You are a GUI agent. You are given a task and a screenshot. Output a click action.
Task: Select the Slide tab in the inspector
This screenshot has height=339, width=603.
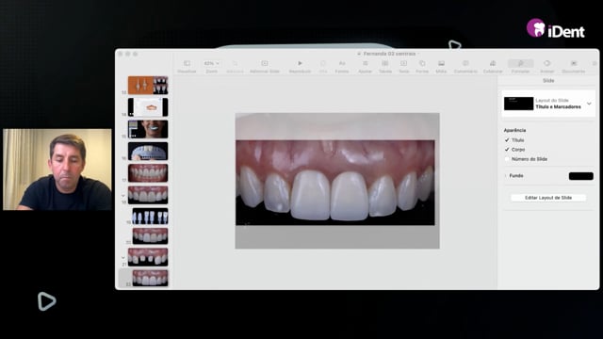coord(548,80)
